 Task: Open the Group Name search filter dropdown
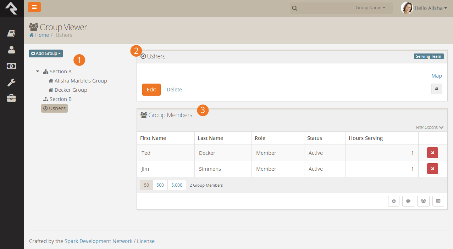tap(370, 8)
